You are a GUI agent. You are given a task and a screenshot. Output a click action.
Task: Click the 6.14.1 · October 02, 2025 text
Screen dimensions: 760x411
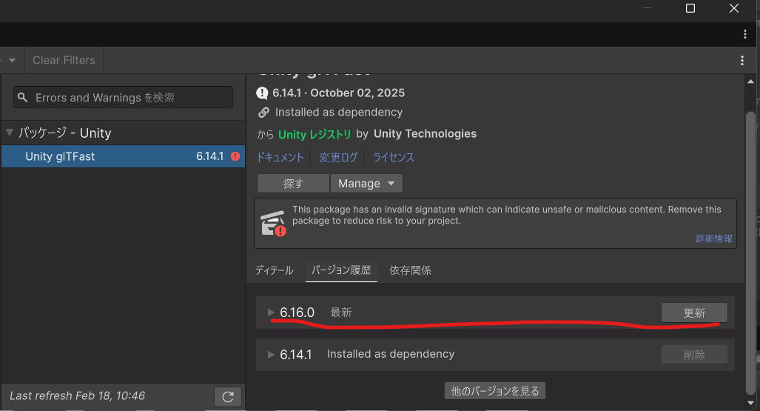(x=338, y=93)
